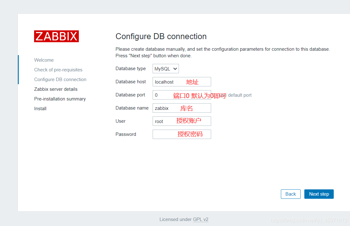Click the Back button

pos(291,194)
